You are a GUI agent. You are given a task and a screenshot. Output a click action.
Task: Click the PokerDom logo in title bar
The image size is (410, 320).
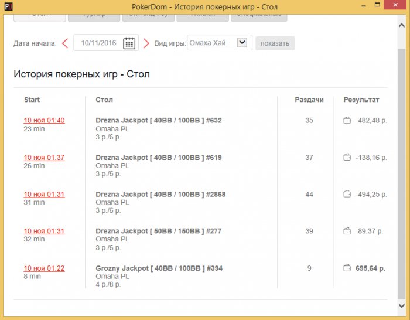(x=9, y=6)
